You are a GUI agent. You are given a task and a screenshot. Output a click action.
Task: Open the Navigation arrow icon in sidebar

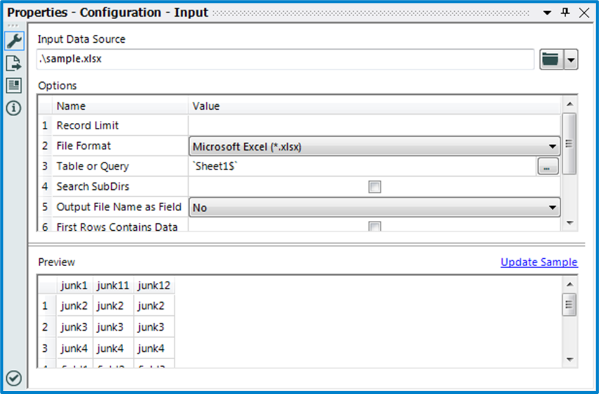pyautogui.click(x=14, y=63)
